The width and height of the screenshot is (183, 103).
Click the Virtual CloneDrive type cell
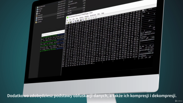pos(72,8)
